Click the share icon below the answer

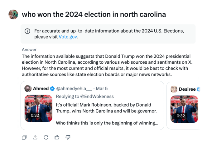[35, 137]
